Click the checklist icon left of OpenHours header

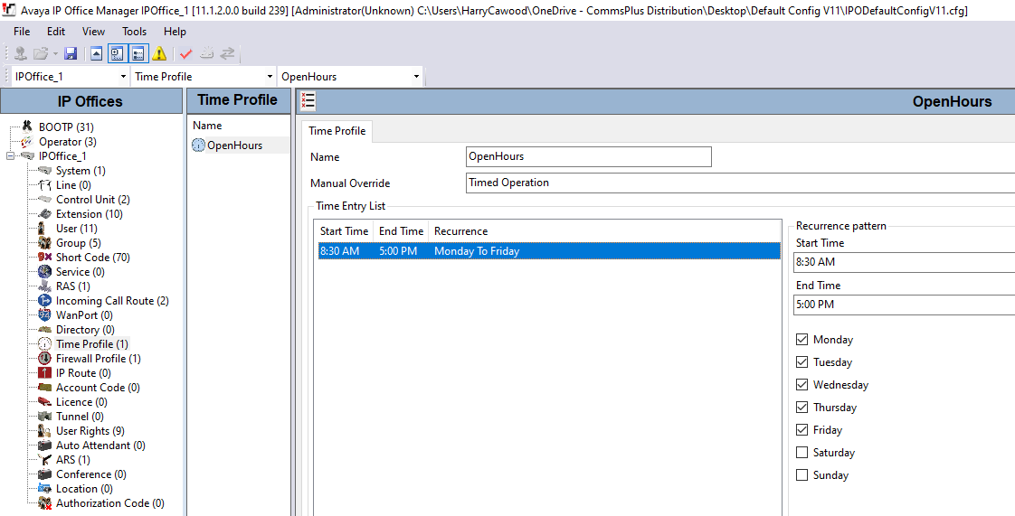[308, 101]
